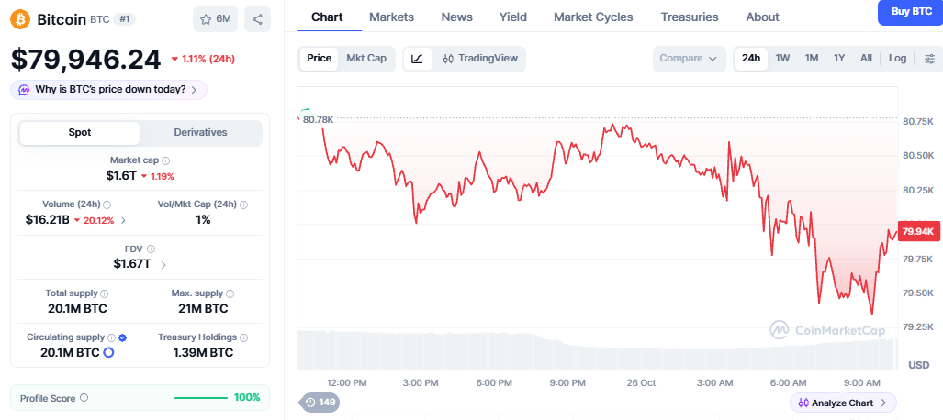Open chart settings sliders icon
This screenshot has height=420, width=943.
[x=930, y=59]
